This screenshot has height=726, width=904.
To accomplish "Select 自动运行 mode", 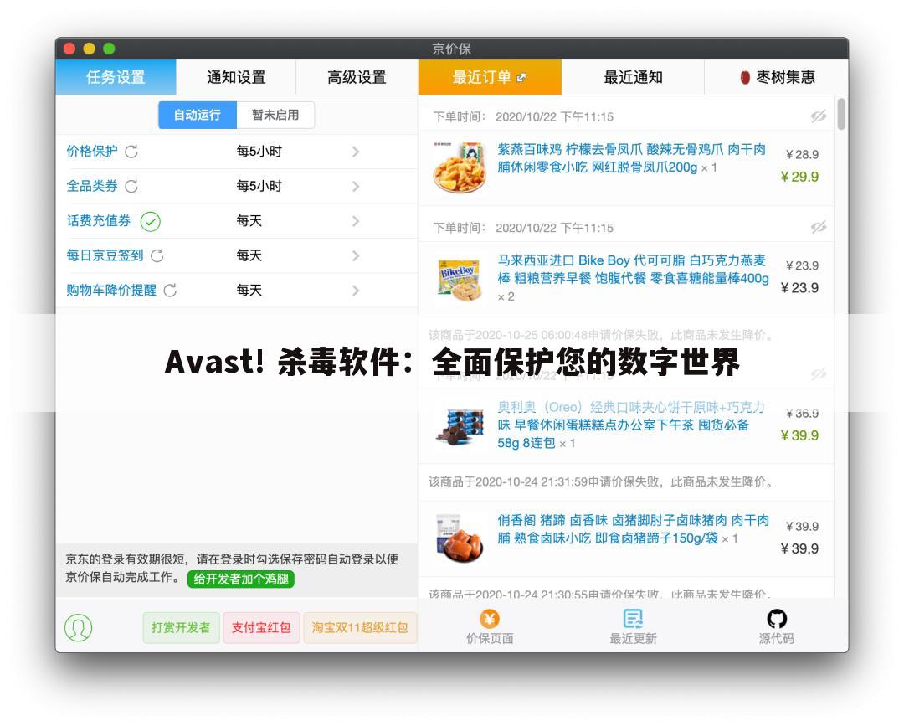I will coord(198,115).
